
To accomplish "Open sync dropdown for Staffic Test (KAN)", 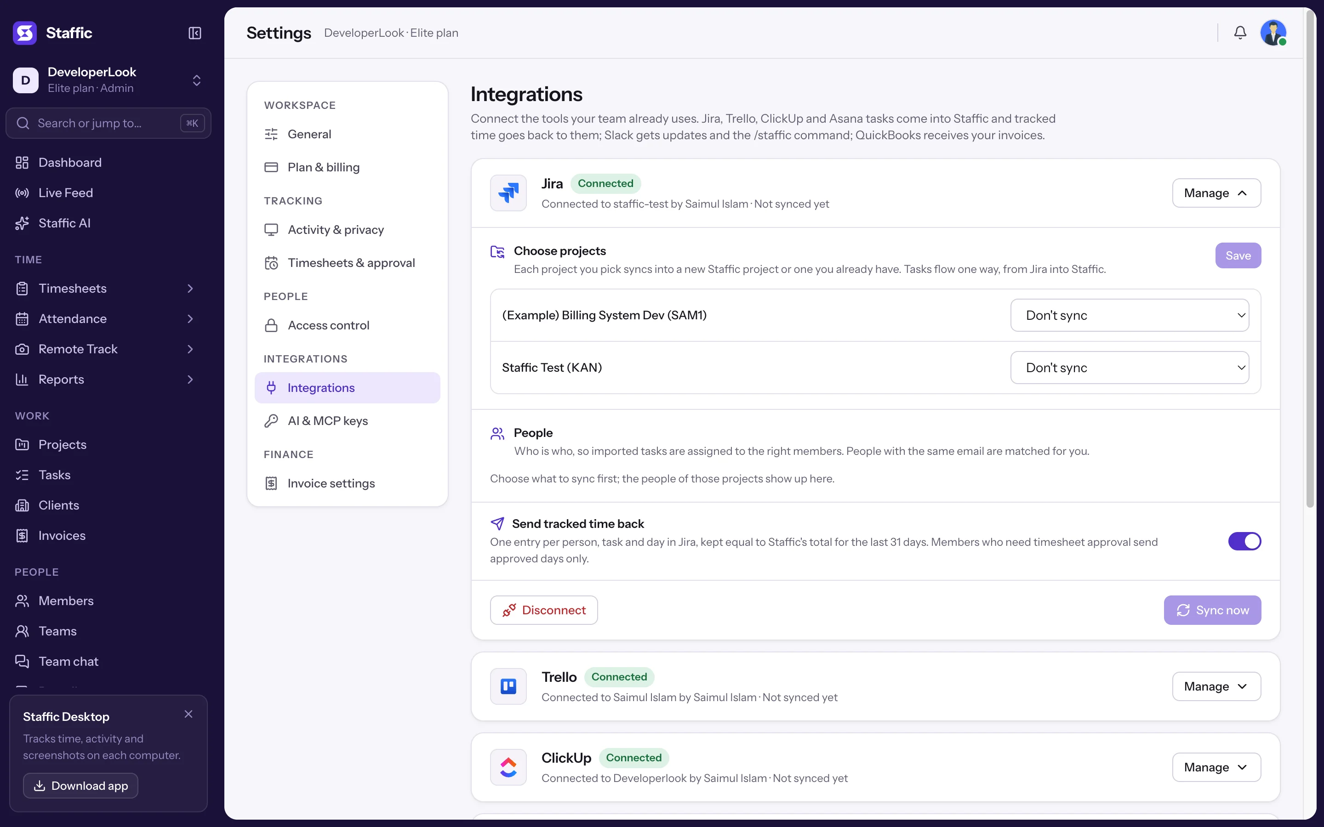I will click(x=1129, y=368).
